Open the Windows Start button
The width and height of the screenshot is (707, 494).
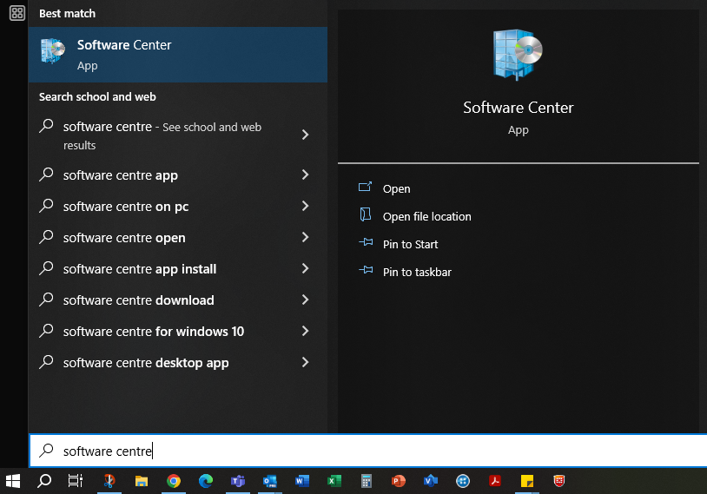13,481
